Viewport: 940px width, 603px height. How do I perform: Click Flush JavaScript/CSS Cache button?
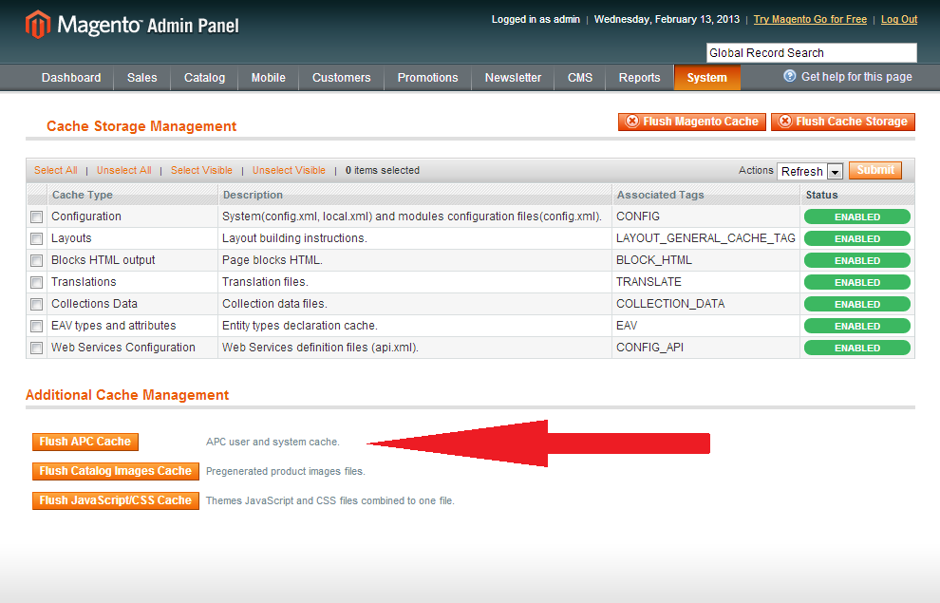click(116, 500)
